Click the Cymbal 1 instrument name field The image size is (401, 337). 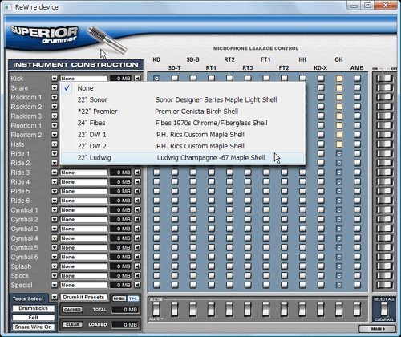83,210
